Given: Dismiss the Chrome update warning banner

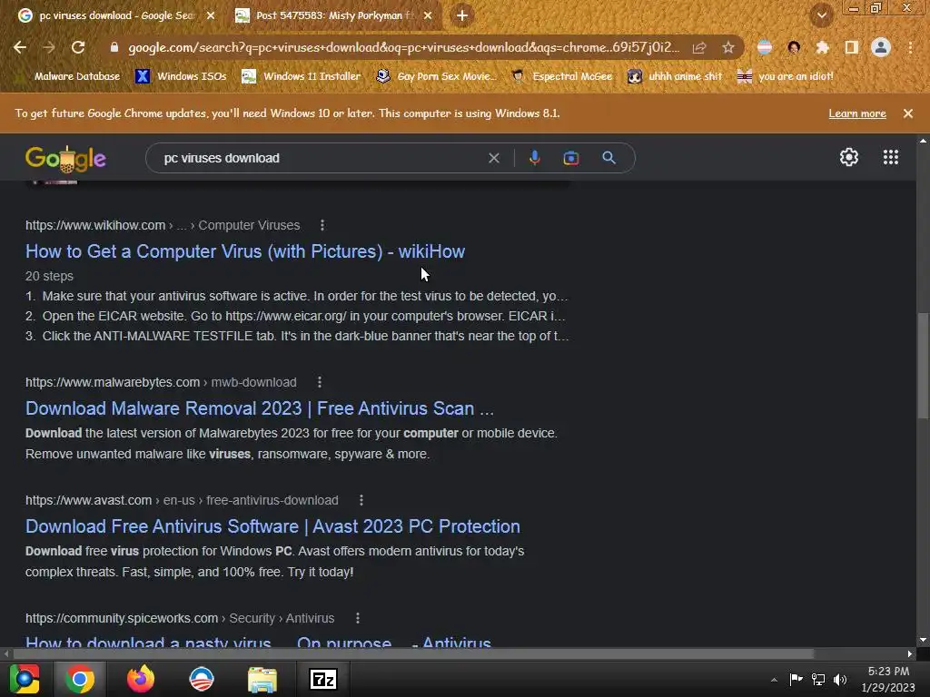Looking at the screenshot, I should point(908,113).
